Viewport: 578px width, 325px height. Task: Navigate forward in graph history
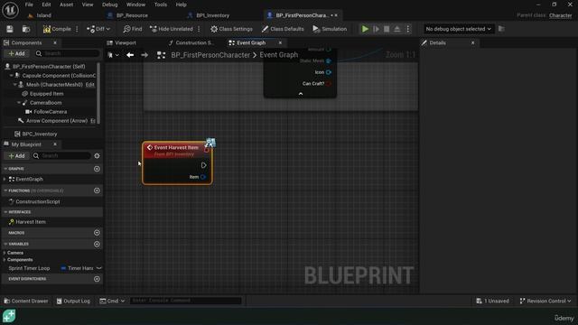click(x=144, y=55)
